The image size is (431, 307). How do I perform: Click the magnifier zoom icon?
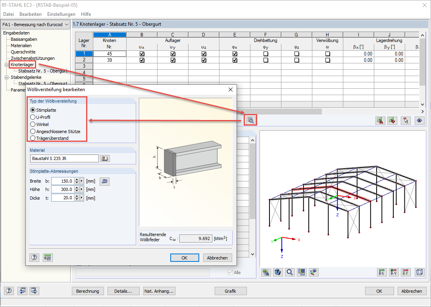(289, 272)
